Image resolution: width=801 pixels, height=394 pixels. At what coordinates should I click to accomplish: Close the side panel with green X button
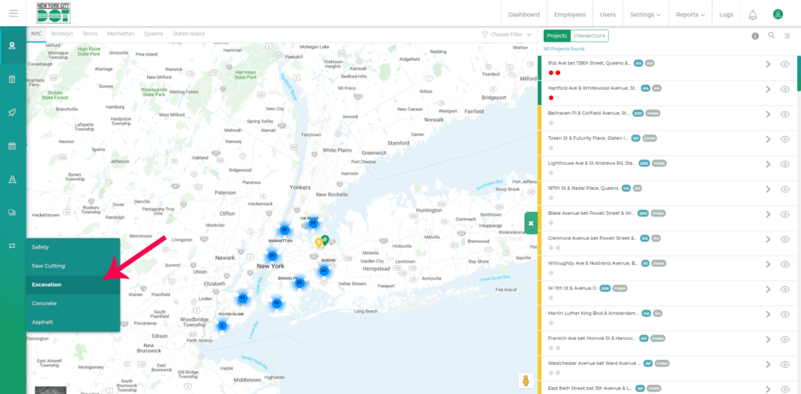tap(530, 223)
